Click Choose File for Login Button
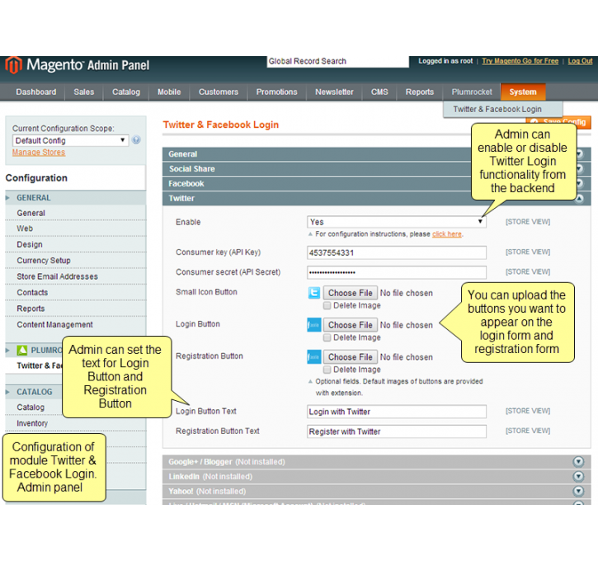Image resolution: width=598 pixels, height=561 pixels. 350,325
